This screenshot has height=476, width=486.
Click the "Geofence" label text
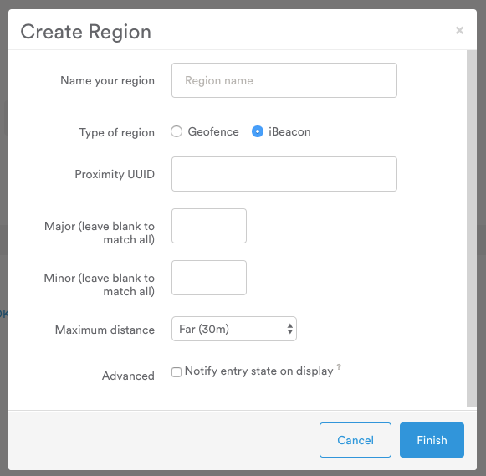click(213, 131)
